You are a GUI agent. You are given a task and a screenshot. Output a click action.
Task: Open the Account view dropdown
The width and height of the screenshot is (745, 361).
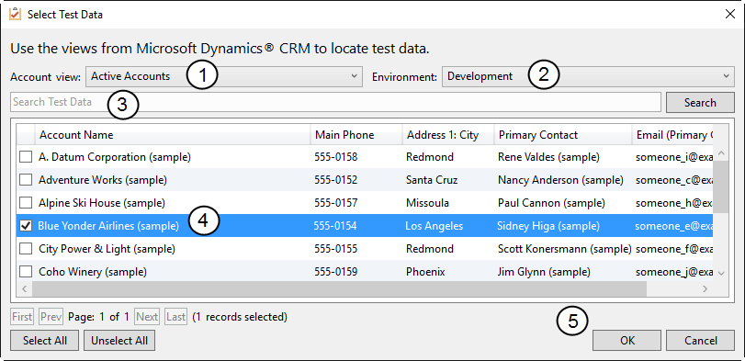(224, 76)
